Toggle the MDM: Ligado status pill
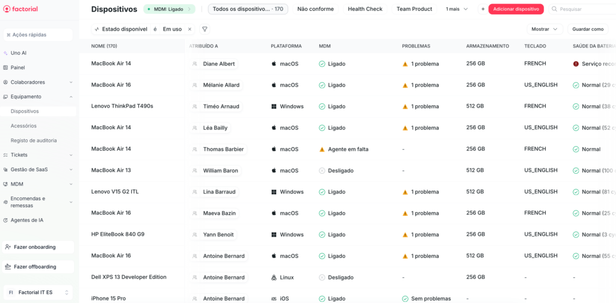 (x=169, y=9)
